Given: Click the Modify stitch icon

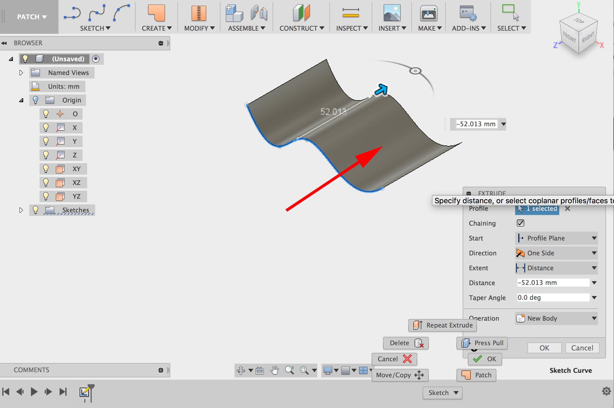Looking at the screenshot, I should point(199,13).
